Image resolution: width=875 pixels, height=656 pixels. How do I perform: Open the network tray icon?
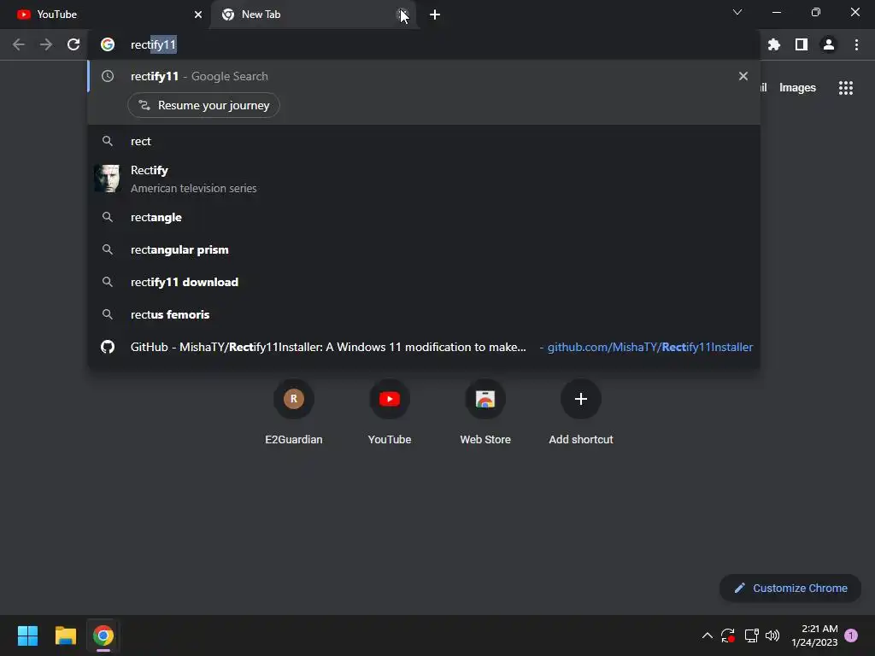click(751, 635)
